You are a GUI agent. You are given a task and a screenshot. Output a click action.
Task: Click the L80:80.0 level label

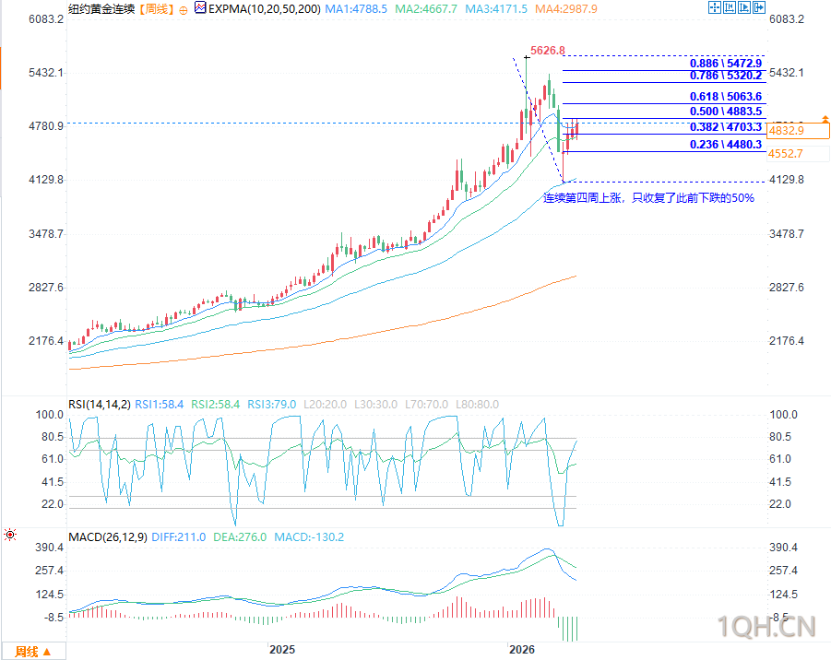(478, 405)
